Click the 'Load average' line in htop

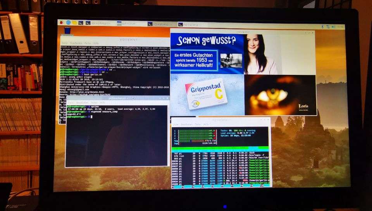(x=237, y=133)
